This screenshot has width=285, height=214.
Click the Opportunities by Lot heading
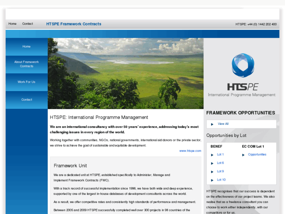[x=226, y=135]
